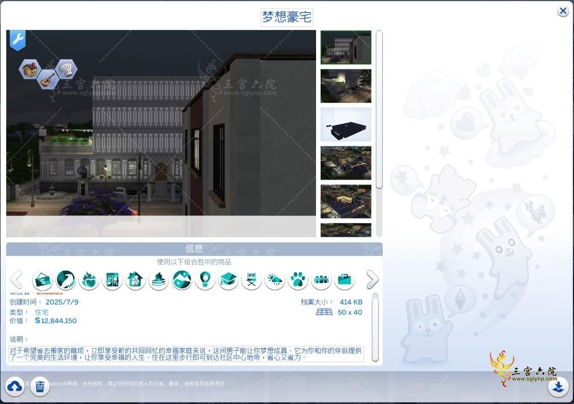Image resolution: width=574 pixels, height=404 pixels.
Task: Click the file size 414 KB
Action: 351,302
